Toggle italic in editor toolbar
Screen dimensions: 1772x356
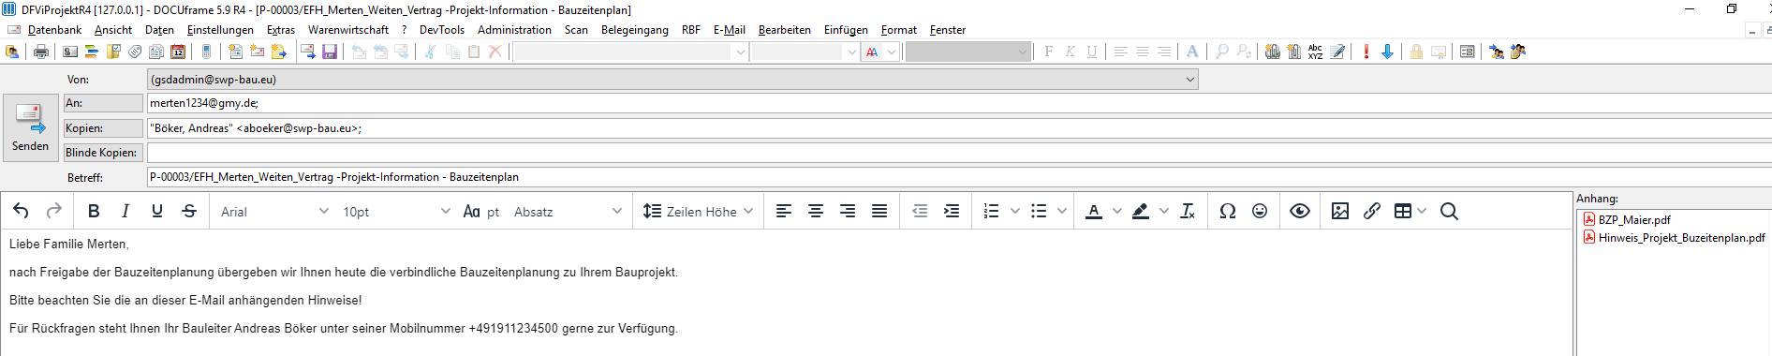click(x=126, y=212)
